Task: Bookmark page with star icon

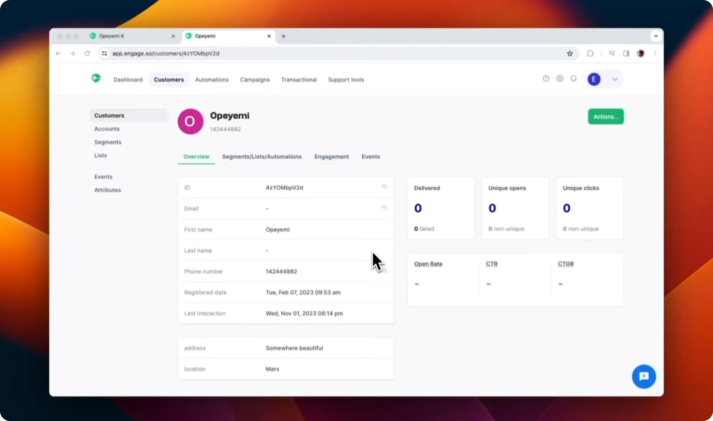Action: click(570, 54)
